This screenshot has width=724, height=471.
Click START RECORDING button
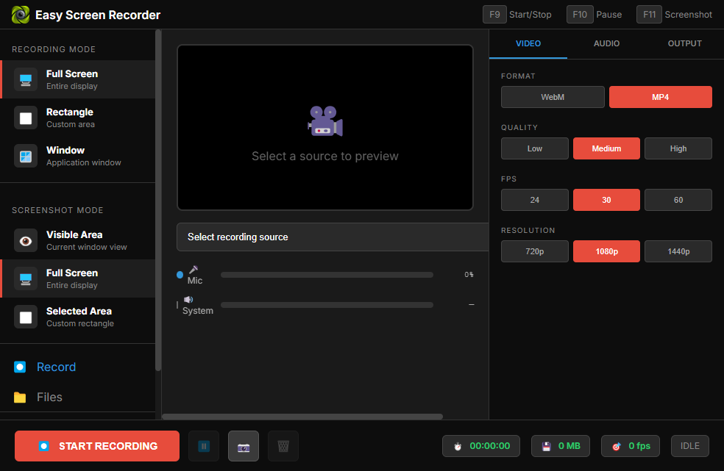click(x=97, y=446)
